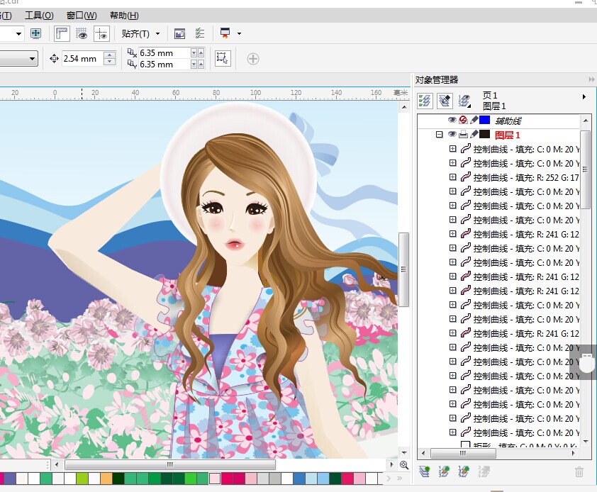Image resolution: width=597 pixels, height=492 pixels.
Task: Select the 辅助线 layer name
Action: click(508, 121)
